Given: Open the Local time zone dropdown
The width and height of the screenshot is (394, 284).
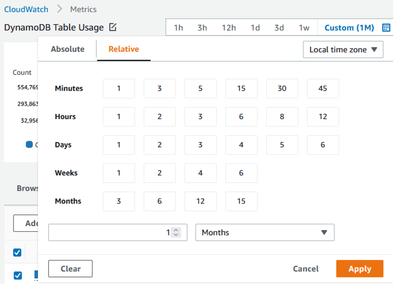Looking at the screenshot, I should (x=343, y=50).
